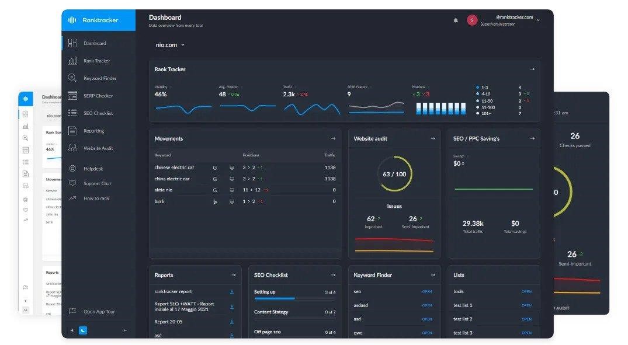Viewport: 628px width, 345px height.
Task: Open test list 2
Action: (x=527, y=319)
